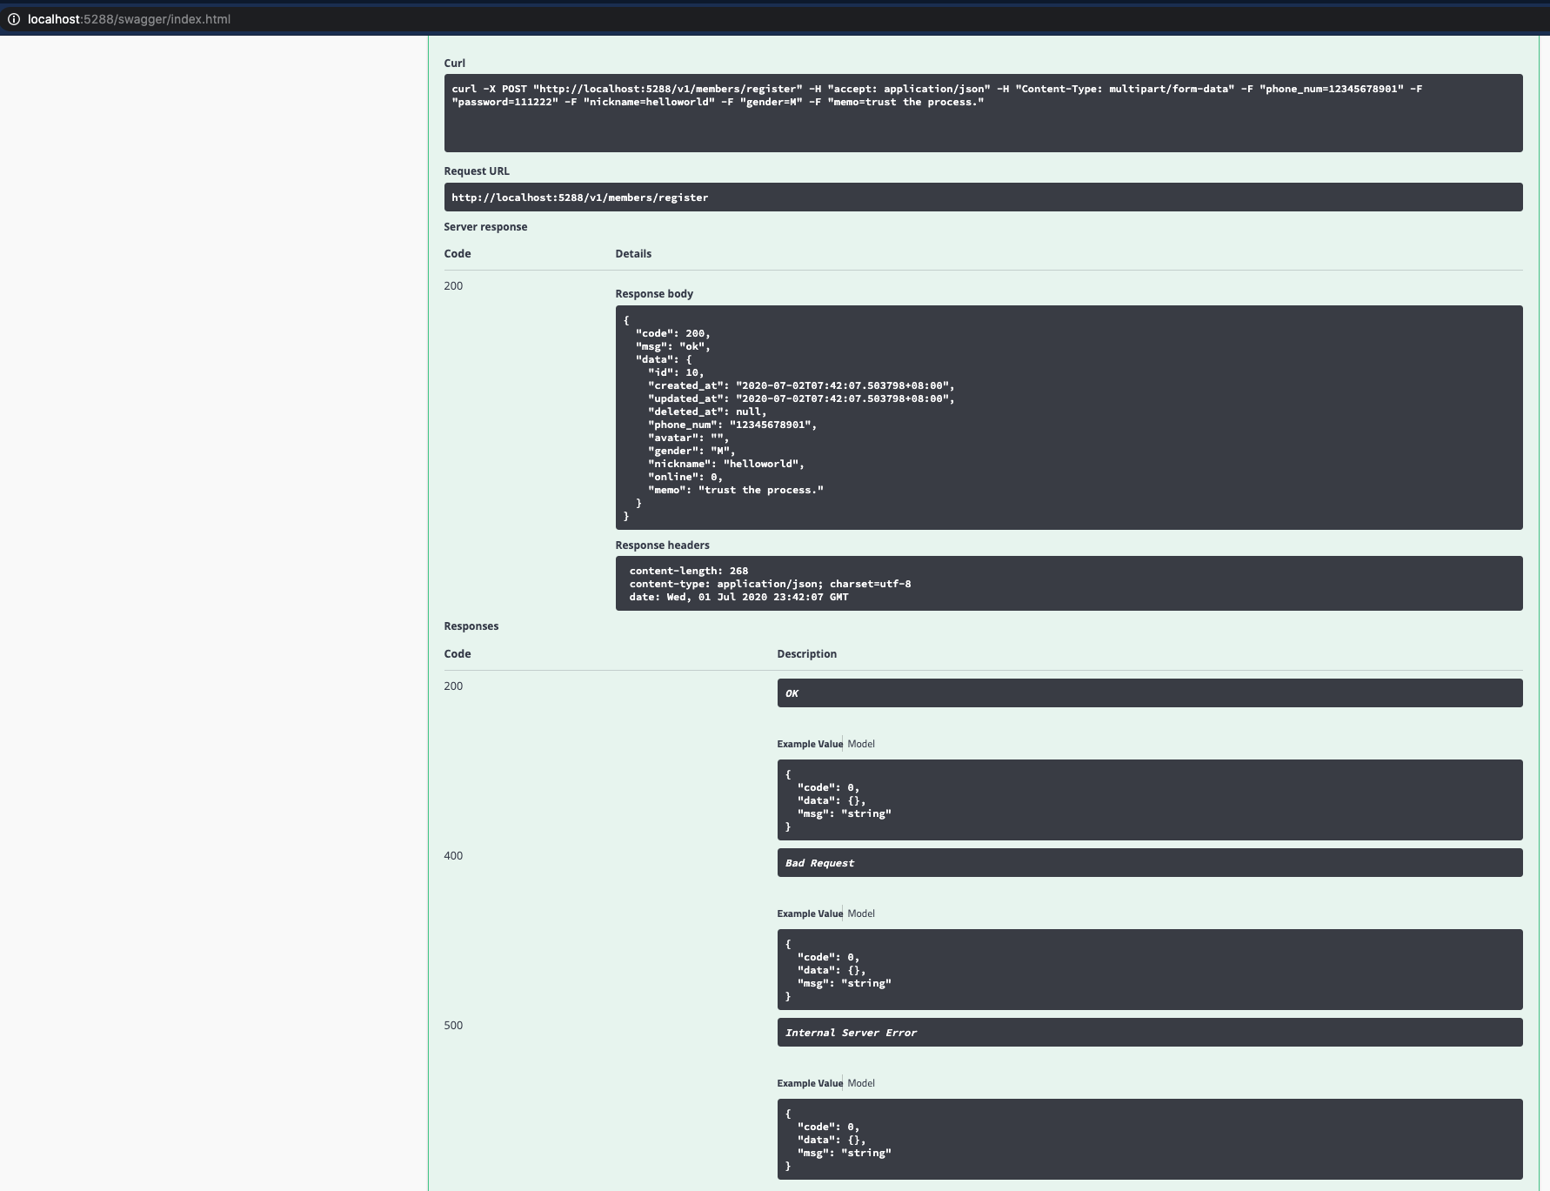The image size is (1550, 1191).
Task: Switch to Model tab under 400 response
Action: coord(861,913)
